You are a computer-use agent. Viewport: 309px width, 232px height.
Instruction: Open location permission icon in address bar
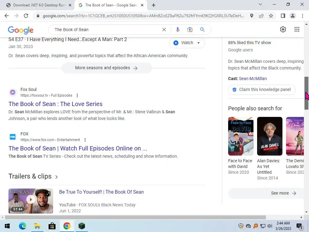point(252,16)
